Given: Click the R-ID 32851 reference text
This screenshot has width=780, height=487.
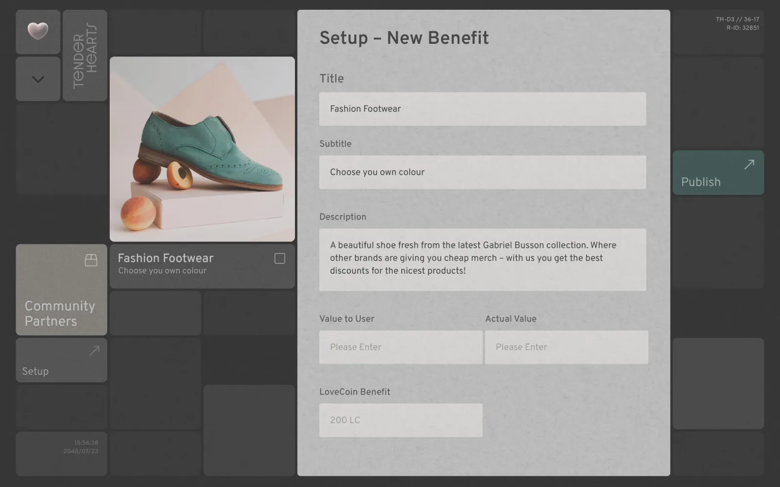Looking at the screenshot, I should tap(742, 28).
